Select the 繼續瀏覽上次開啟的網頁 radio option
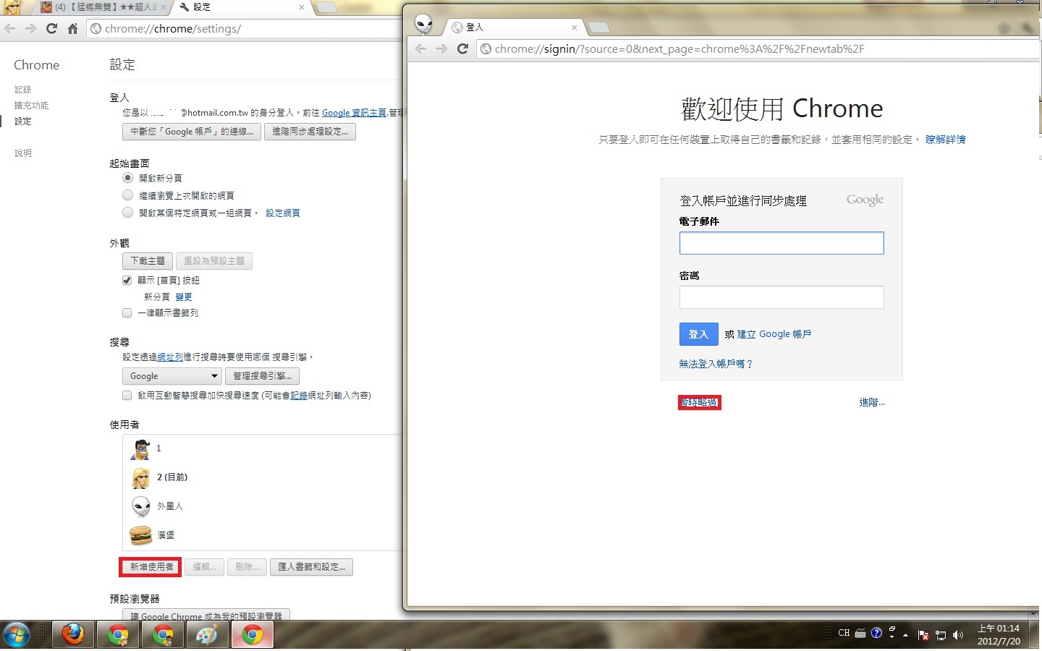 click(127, 195)
